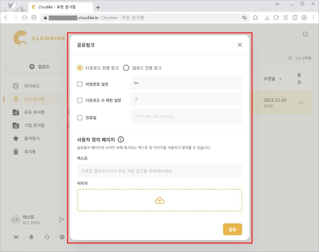Click the password input field with key icon
The width and height of the screenshot is (319, 252).
point(186,83)
